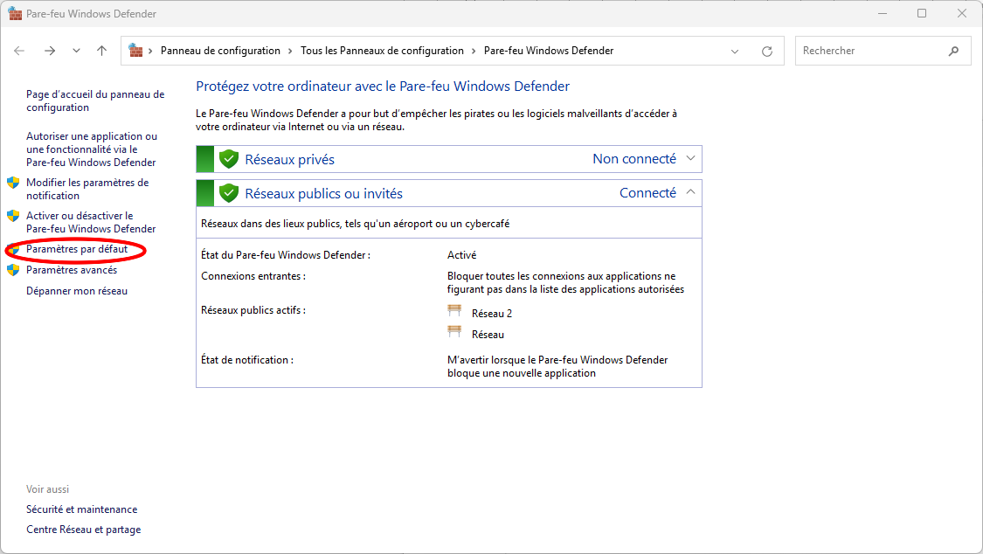Select Panneau de configuration breadcrumb

click(220, 51)
